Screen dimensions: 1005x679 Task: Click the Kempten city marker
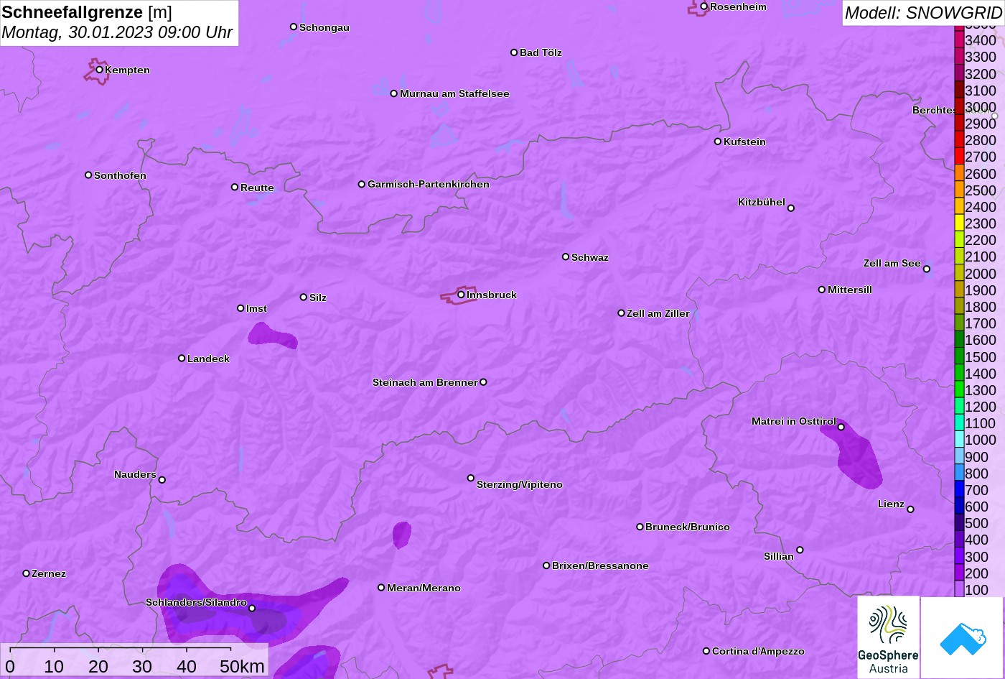click(x=100, y=70)
